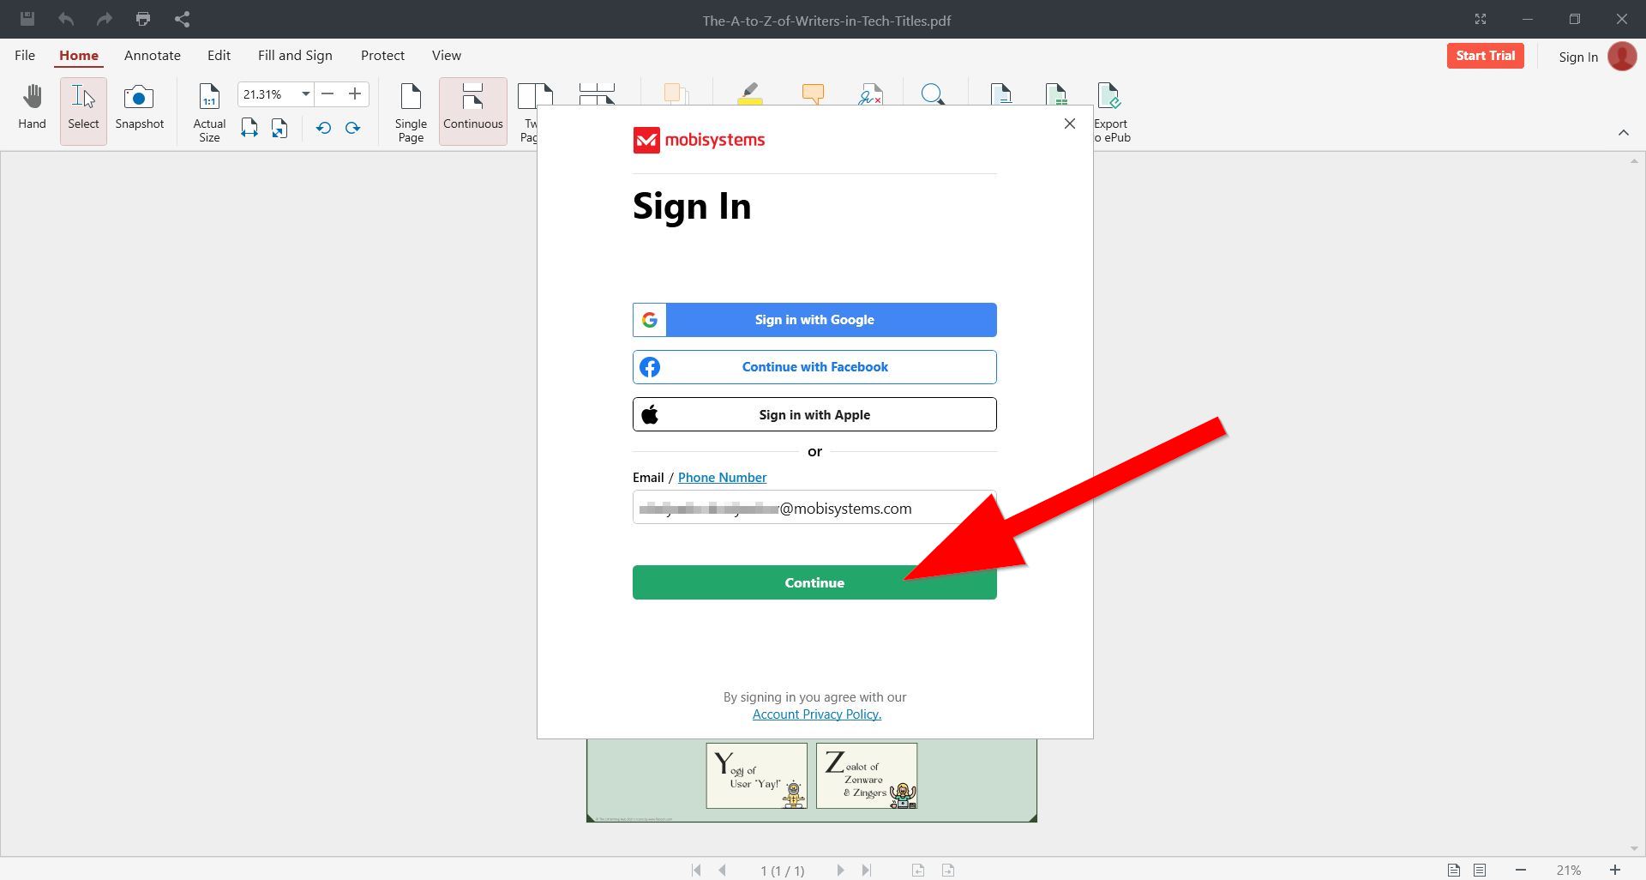Click Sign in with Google
The image size is (1646, 880).
point(814,320)
